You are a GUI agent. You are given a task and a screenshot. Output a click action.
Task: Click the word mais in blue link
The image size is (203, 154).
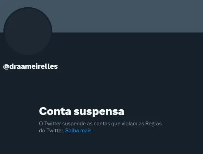point(86,131)
